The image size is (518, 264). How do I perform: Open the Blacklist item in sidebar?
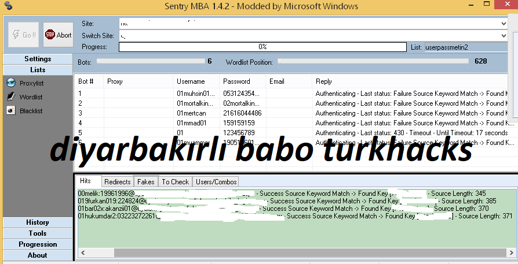25,110
